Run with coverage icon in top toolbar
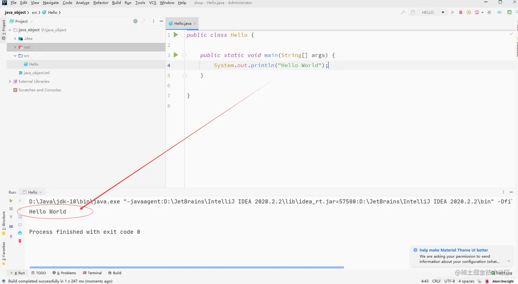The height and width of the screenshot is (284, 518). [469, 12]
